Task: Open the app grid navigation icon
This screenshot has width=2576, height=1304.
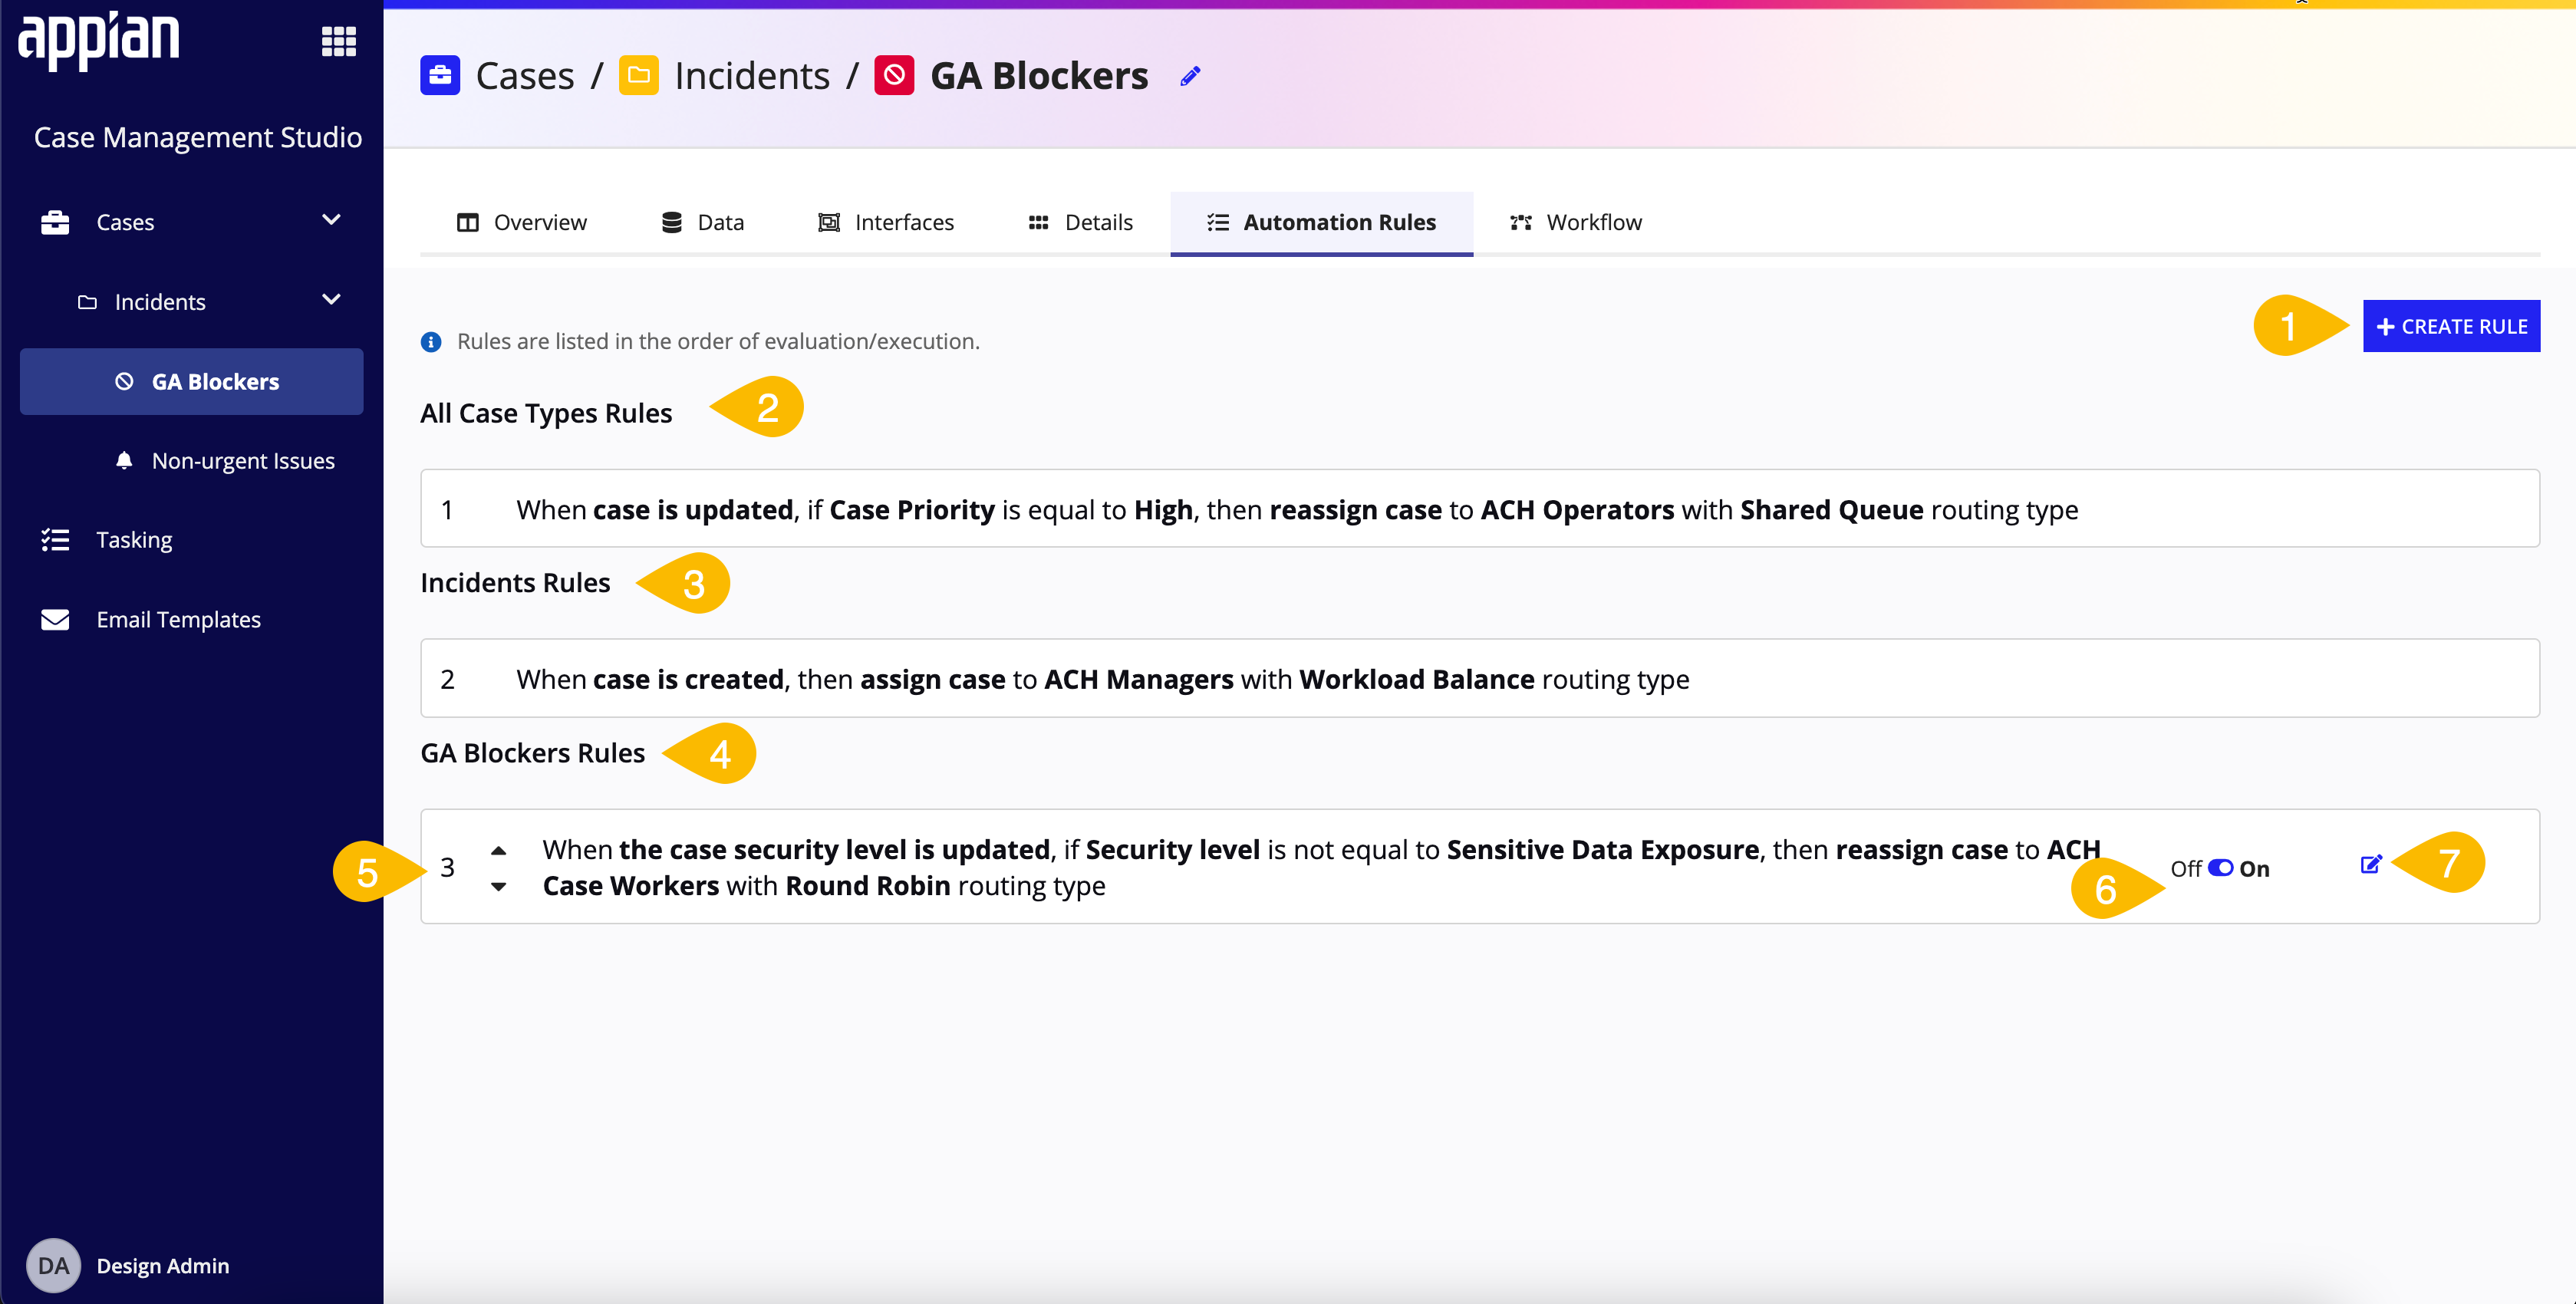Action: point(339,41)
